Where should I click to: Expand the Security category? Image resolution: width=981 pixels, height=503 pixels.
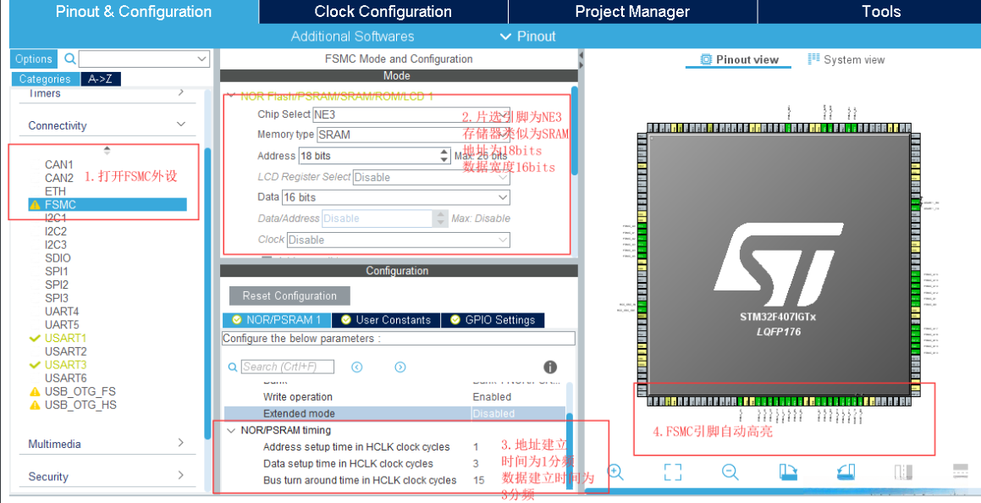coord(181,475)
